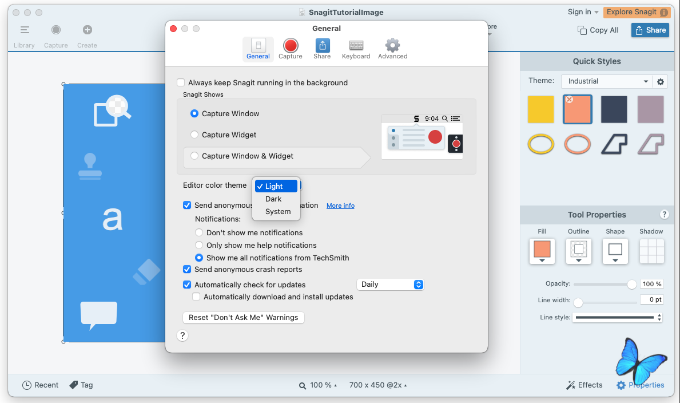Uncheck Send anonymous crash reports
Screen dimensions: 680x403
tap(187, 269)
